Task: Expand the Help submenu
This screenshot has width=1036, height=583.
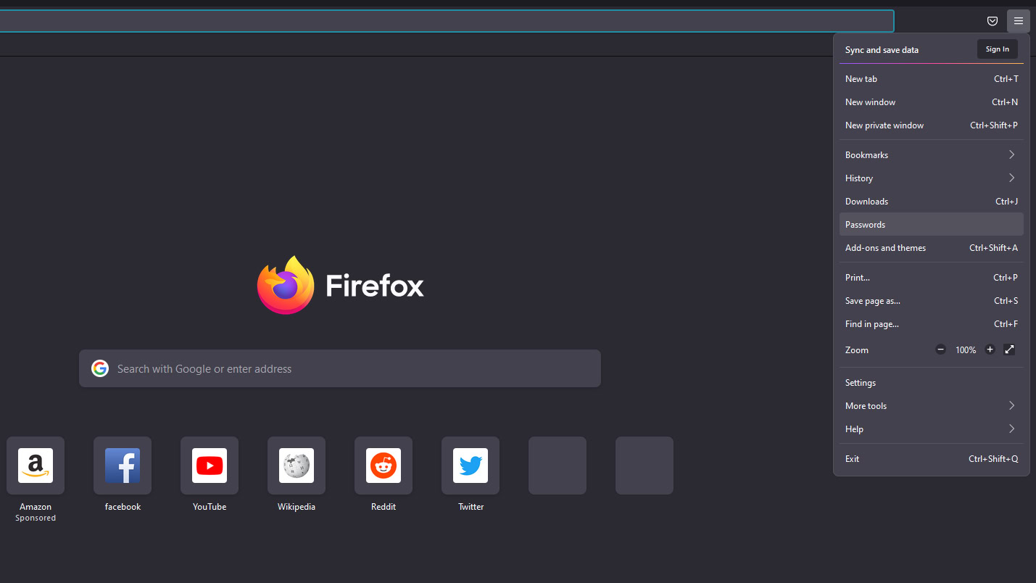Action: coord(932,429)
